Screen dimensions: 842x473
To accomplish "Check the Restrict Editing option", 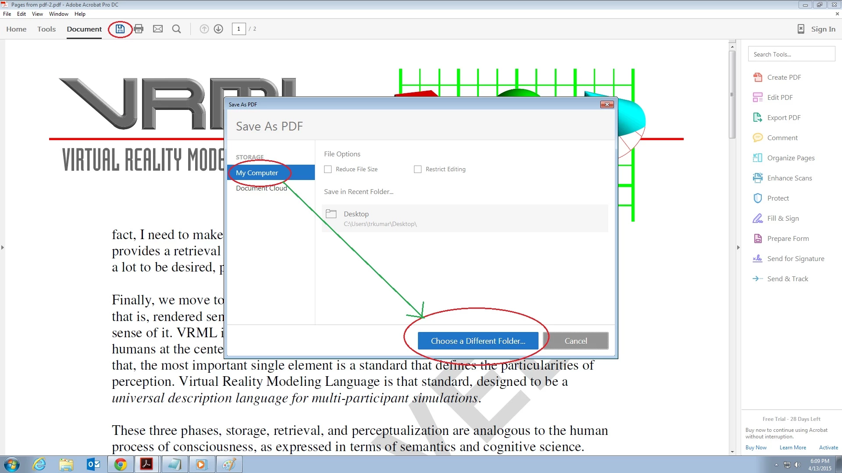I will pyautogui.click(x=417, y=169).
